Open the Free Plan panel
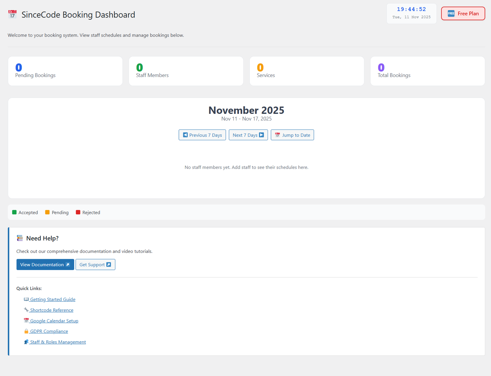 pyautogui.click(x=463, y=14)
